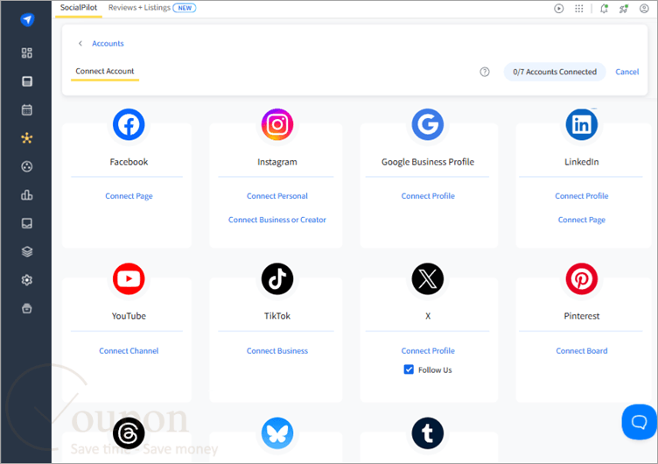Click the play tutorial icon in top bar
This screenshot has height=464, width=658.
point(558,9)
